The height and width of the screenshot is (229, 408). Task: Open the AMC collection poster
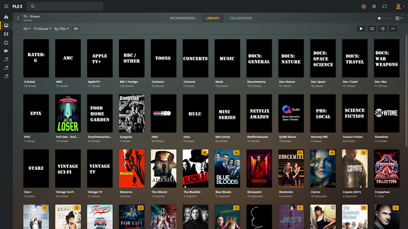click(x=68, y=58)
